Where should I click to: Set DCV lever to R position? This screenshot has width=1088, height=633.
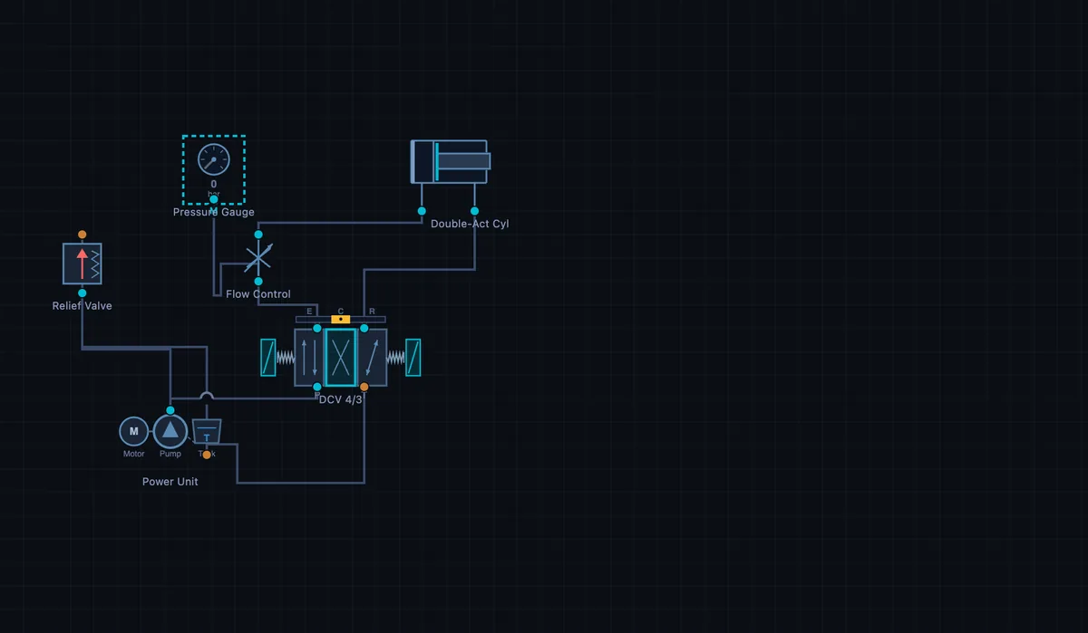372,311
